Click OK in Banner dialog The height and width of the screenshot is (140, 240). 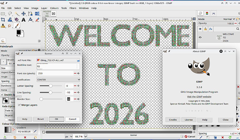pyautogui.click(x=57, y=119)
